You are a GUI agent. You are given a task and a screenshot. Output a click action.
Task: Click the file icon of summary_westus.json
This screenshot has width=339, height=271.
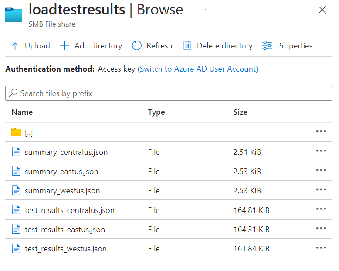16,190
